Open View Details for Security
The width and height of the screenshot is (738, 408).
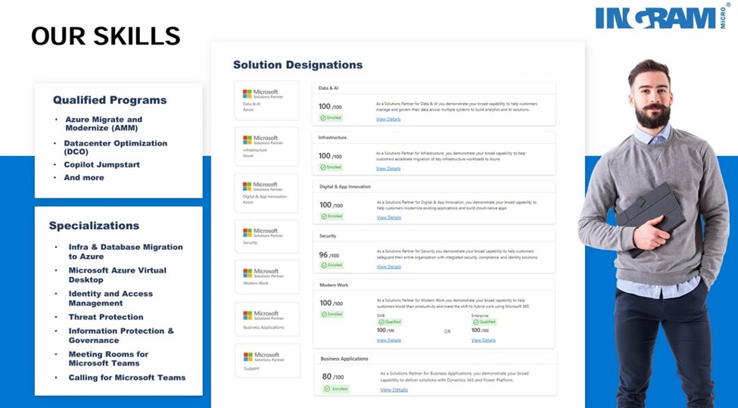[389, 266]
